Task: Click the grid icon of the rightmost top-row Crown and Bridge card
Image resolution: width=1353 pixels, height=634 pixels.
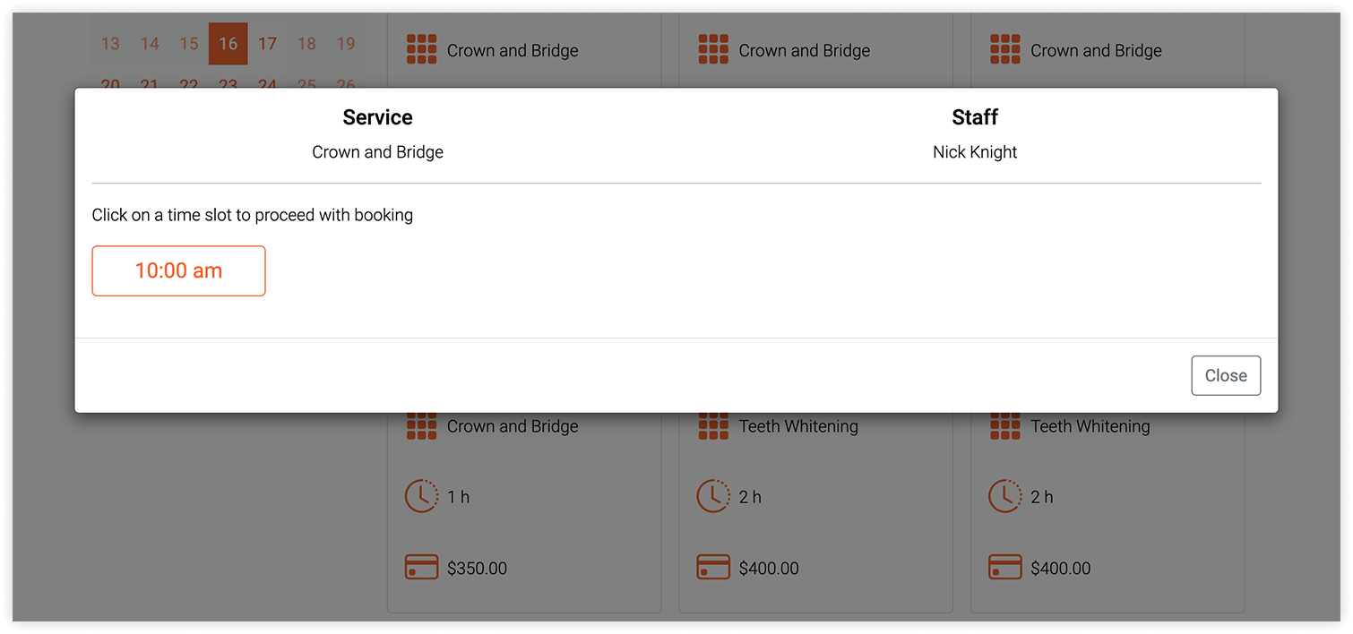Action: click(1005, 49)
